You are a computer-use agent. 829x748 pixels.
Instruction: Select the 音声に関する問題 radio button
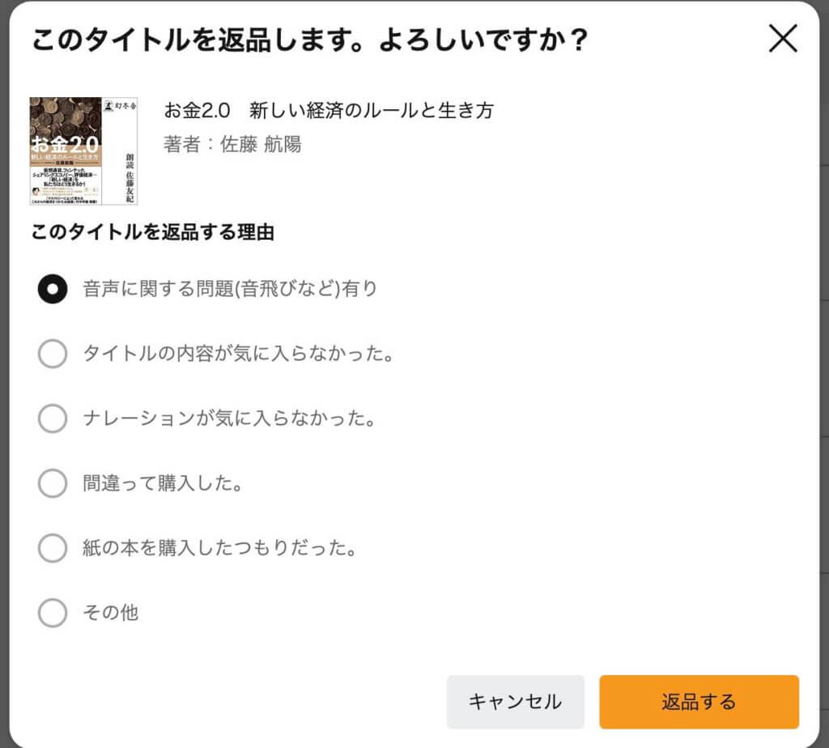point(53,289)
